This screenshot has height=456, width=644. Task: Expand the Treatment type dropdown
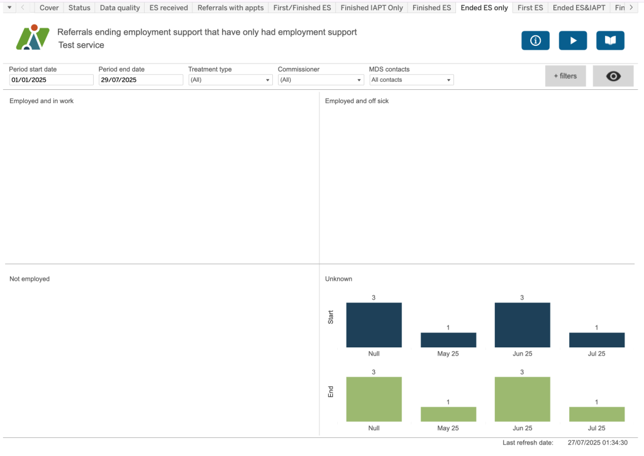(x=230, y=80)
